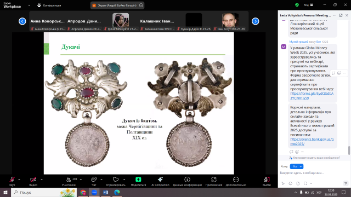
Task: Show next participants with right blue arrow
Action: pyautogui.click(x=256, y=21)
